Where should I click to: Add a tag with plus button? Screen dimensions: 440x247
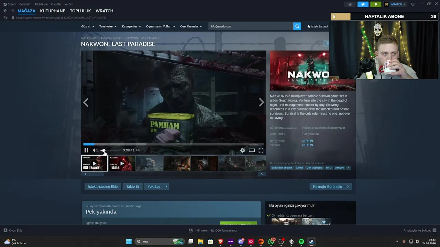349,168
